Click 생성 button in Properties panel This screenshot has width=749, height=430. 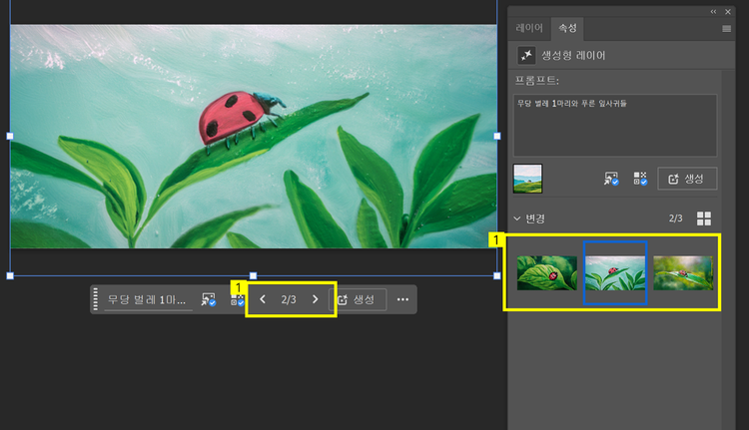687,179
